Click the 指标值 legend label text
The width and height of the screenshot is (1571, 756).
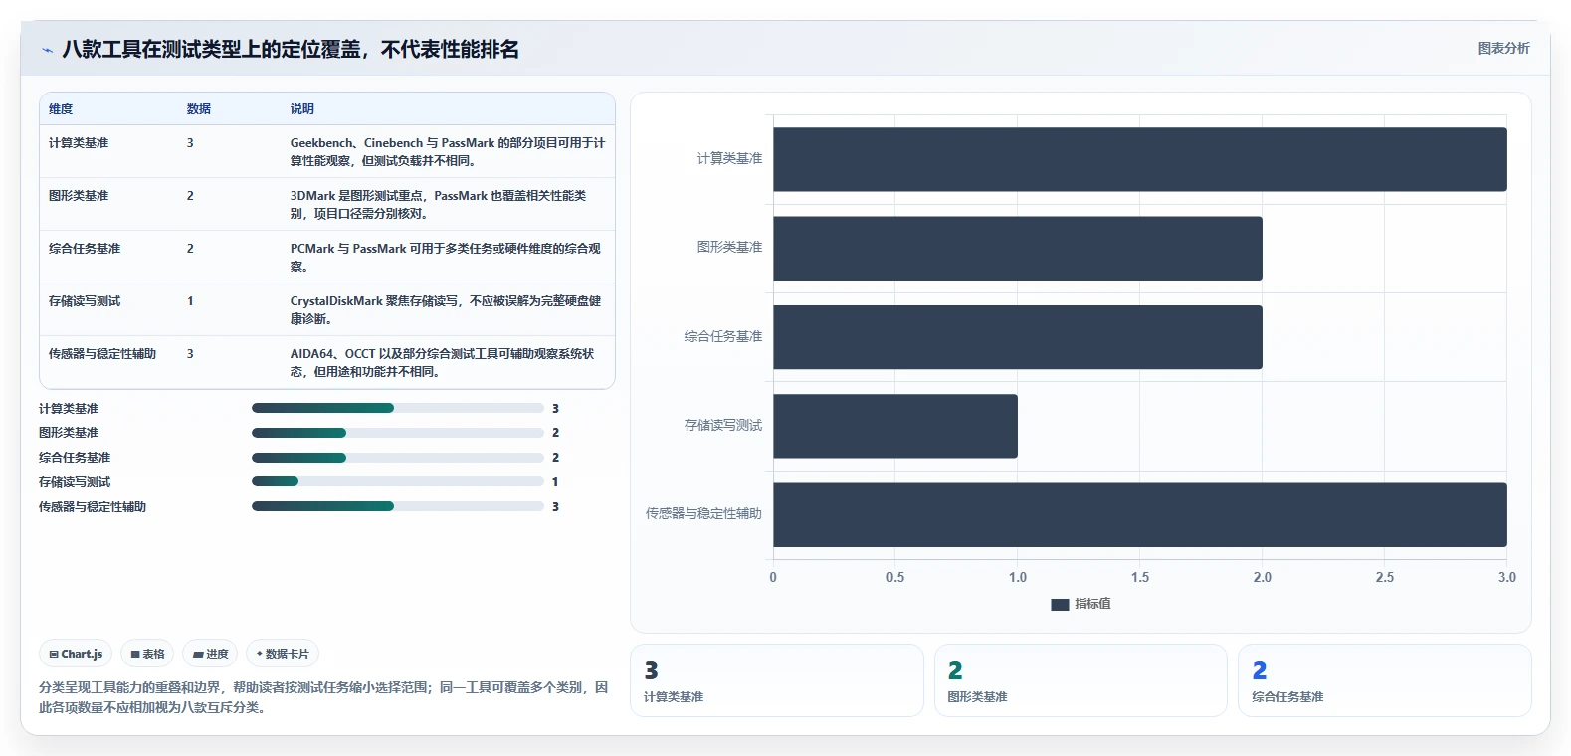(x=1092, y=604)
